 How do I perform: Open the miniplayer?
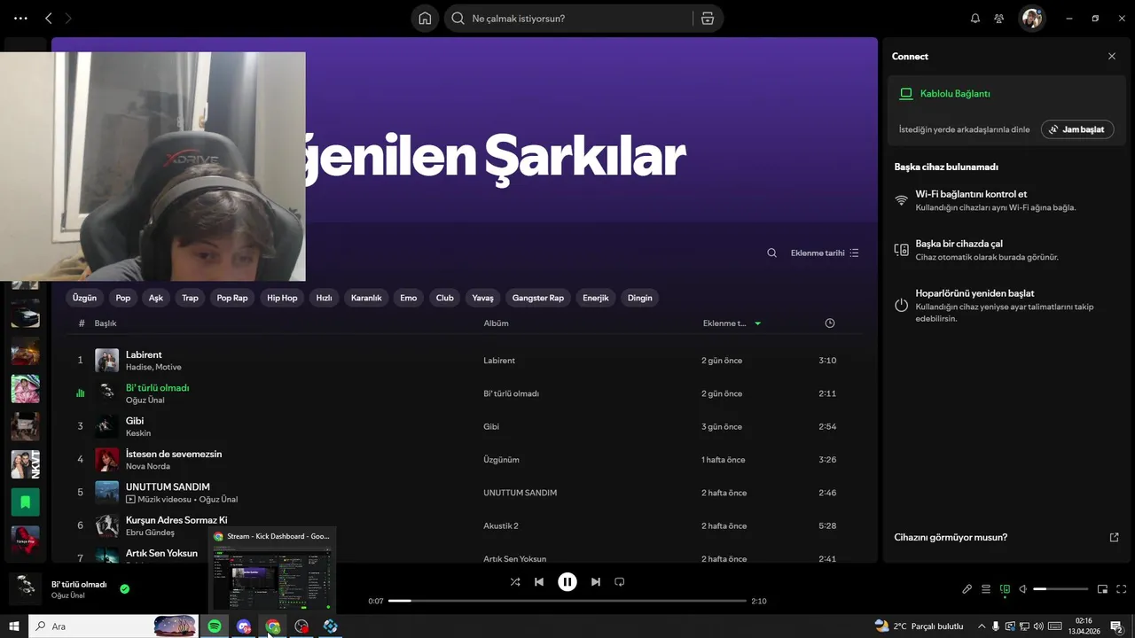tap(1102, 589)
